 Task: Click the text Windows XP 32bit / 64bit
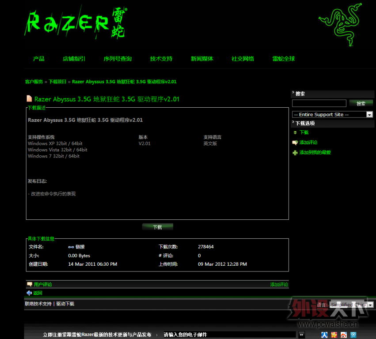click(x=55, y=143)
